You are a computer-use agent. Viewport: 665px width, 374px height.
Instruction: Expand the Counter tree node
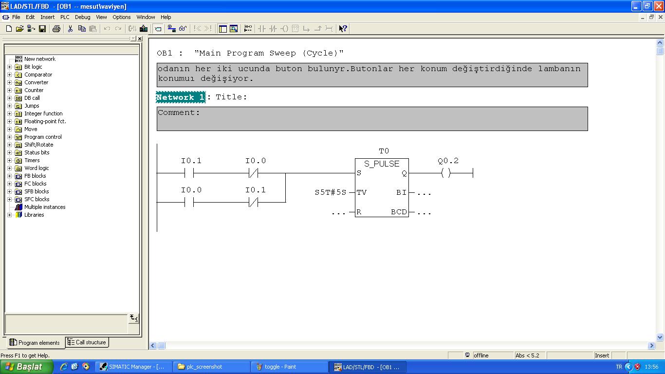(9, 90)
